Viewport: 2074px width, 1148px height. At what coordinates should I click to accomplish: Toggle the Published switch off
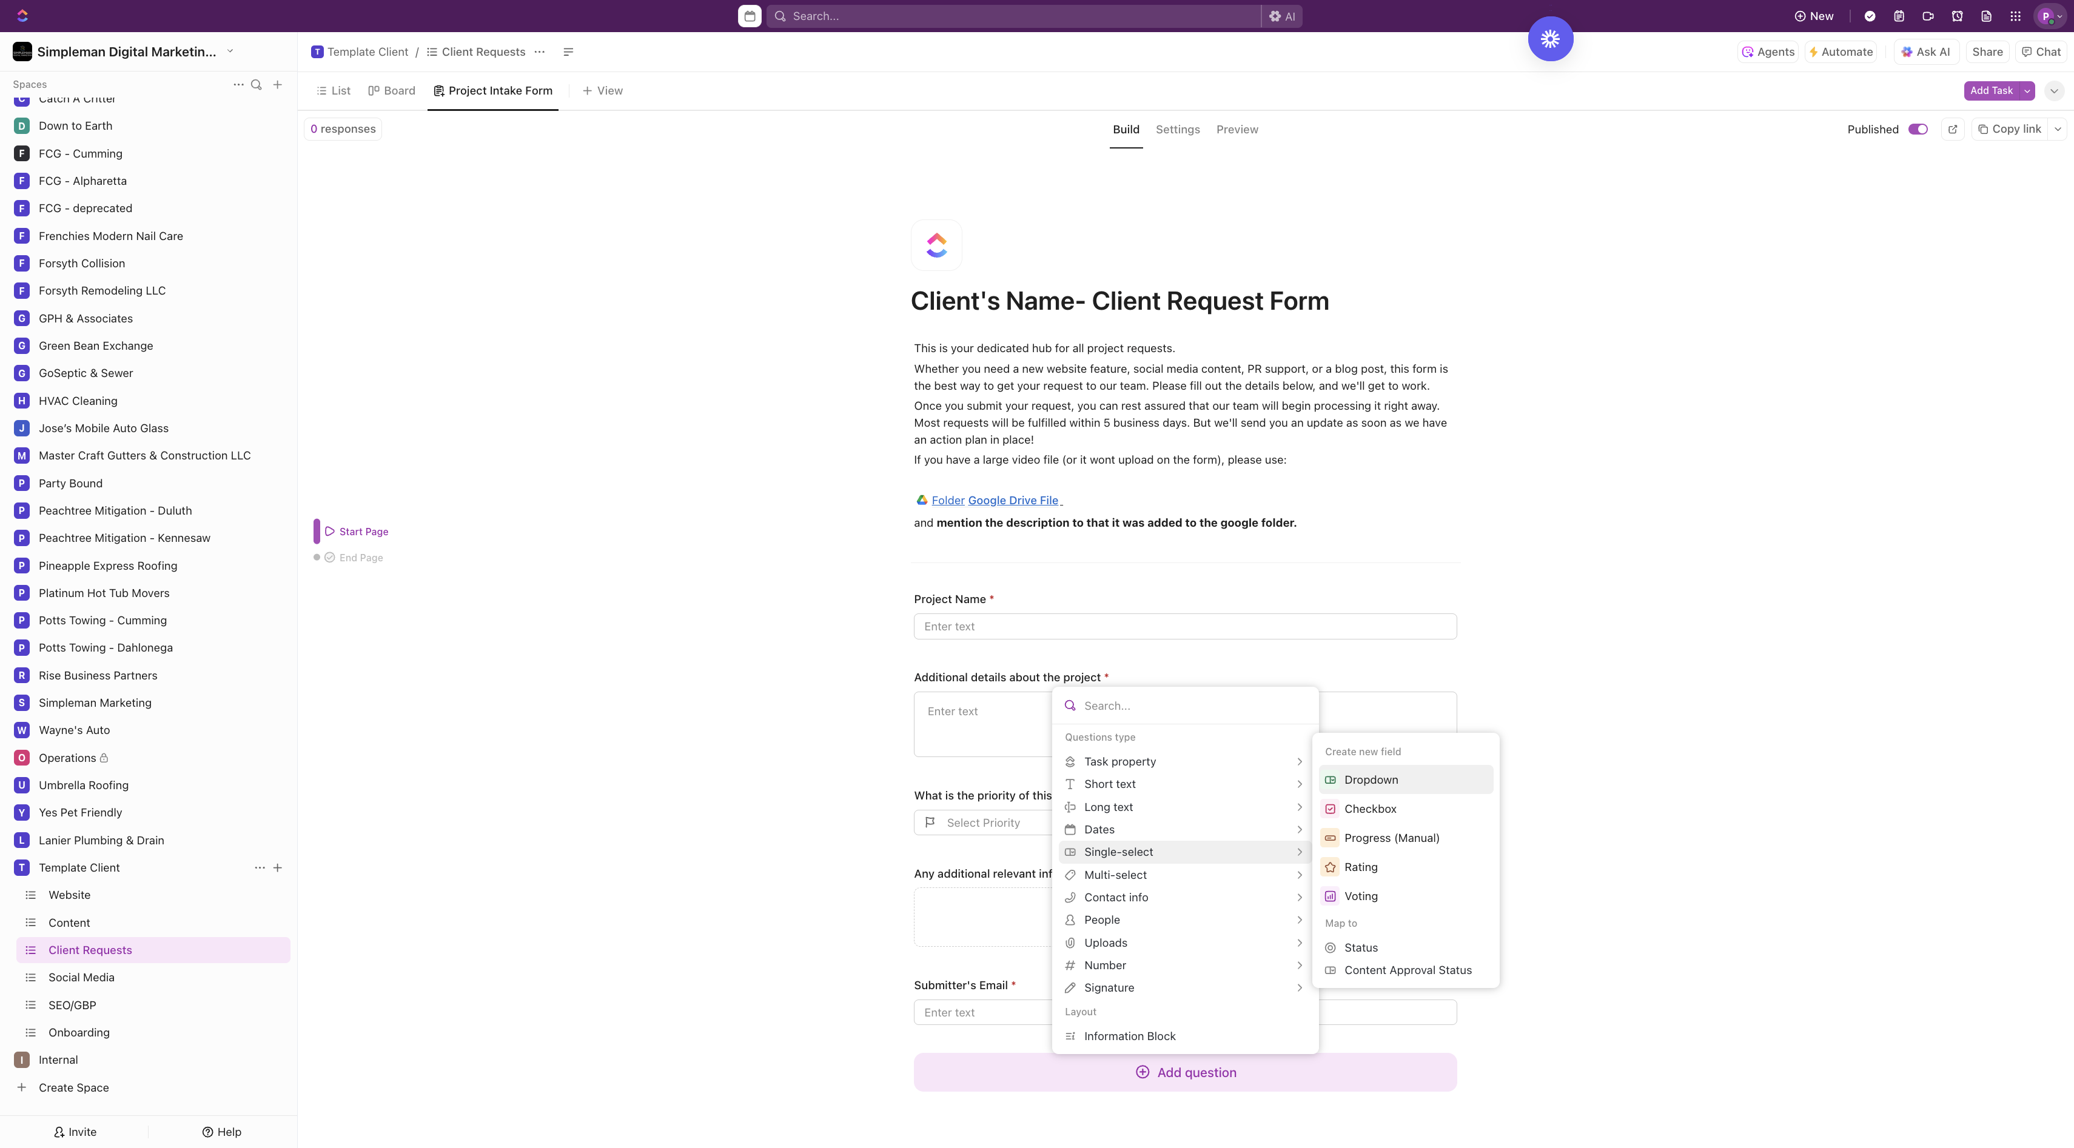click(x=1918, y=130)
